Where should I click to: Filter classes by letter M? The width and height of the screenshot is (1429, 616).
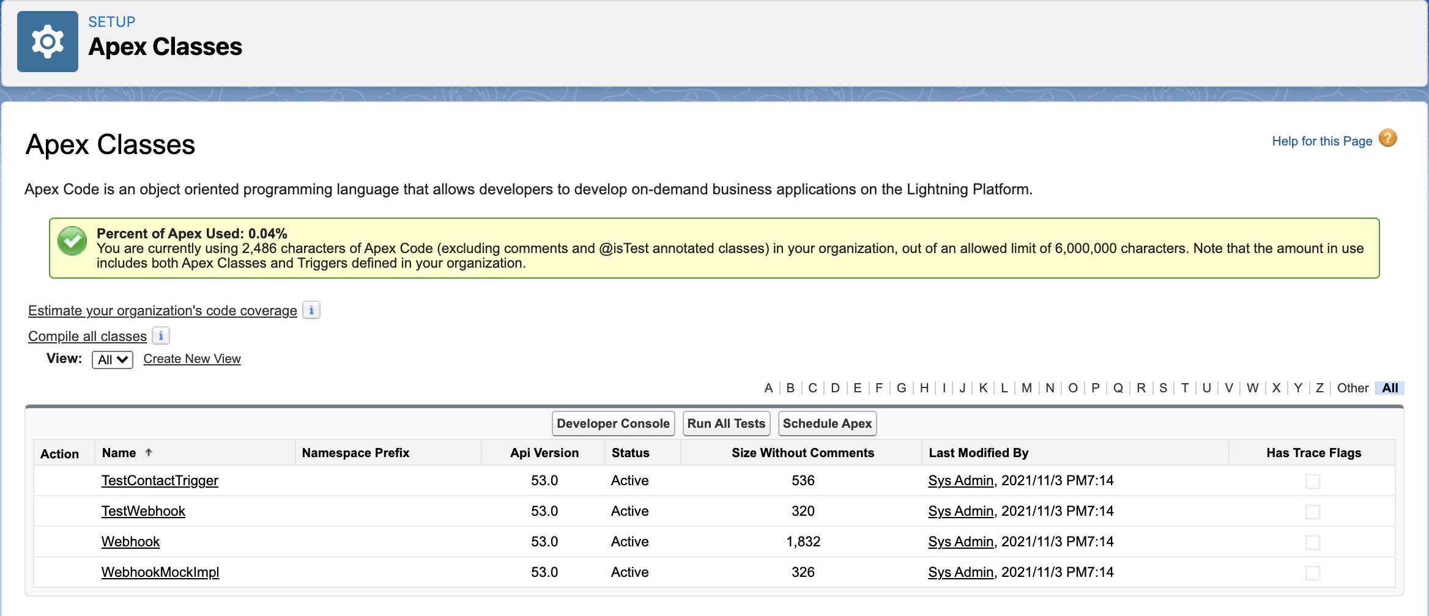click(1026, 388)
